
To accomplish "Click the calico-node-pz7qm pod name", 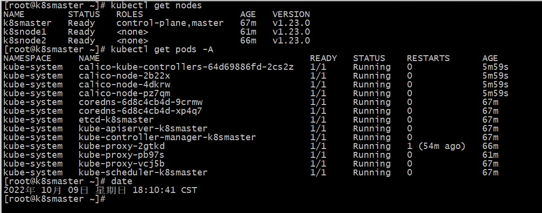I will [x=124, y=93].
